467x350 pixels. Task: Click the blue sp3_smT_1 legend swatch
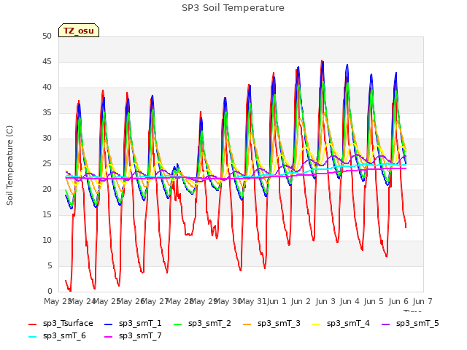[109, 324]
